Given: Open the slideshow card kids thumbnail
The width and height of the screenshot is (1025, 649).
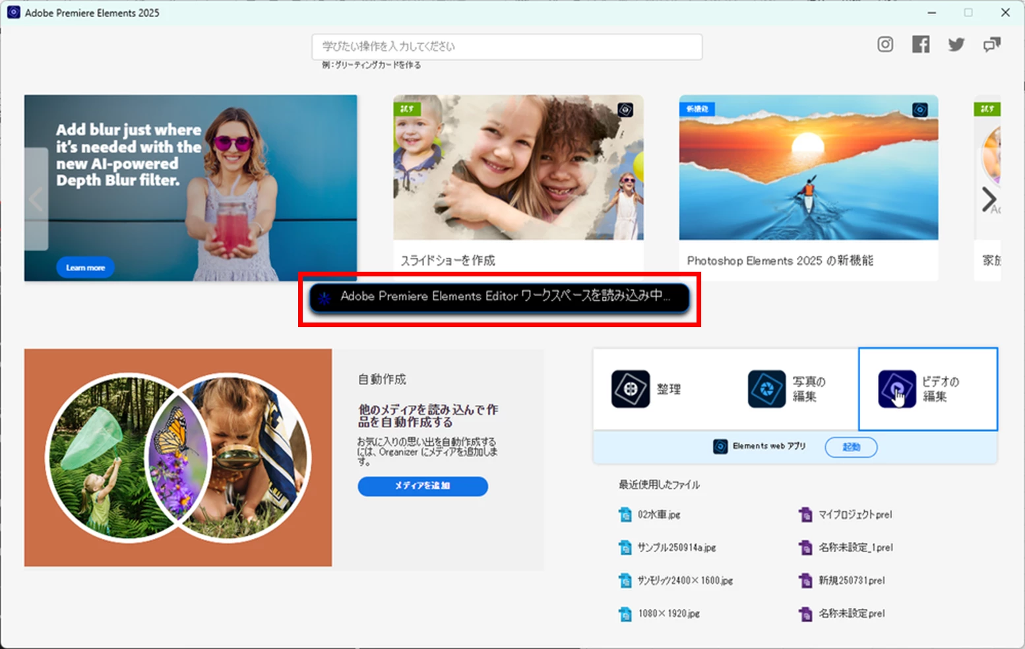Looking at the screenshot, I should [x=518, y=168].
